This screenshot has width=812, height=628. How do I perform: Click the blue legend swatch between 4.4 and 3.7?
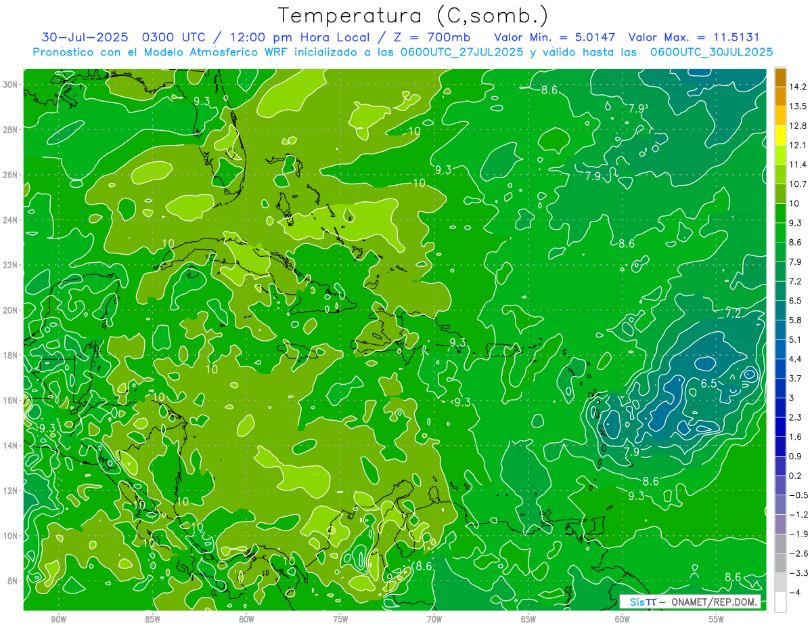(780, 369)
